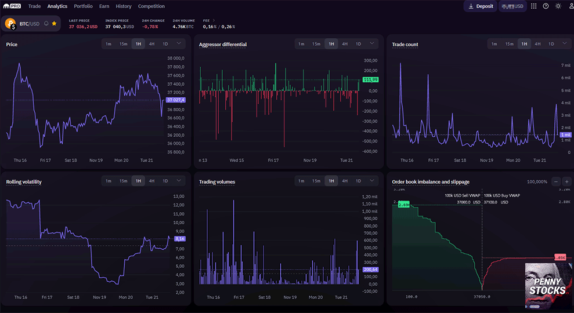Open the Competition tab
The width and height of the screenshot is (574, 313).
tap(151, 6)
